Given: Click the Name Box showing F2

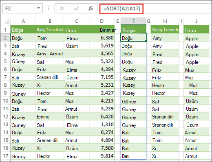Looking at the screenshot, I should (x=22, y=9).
